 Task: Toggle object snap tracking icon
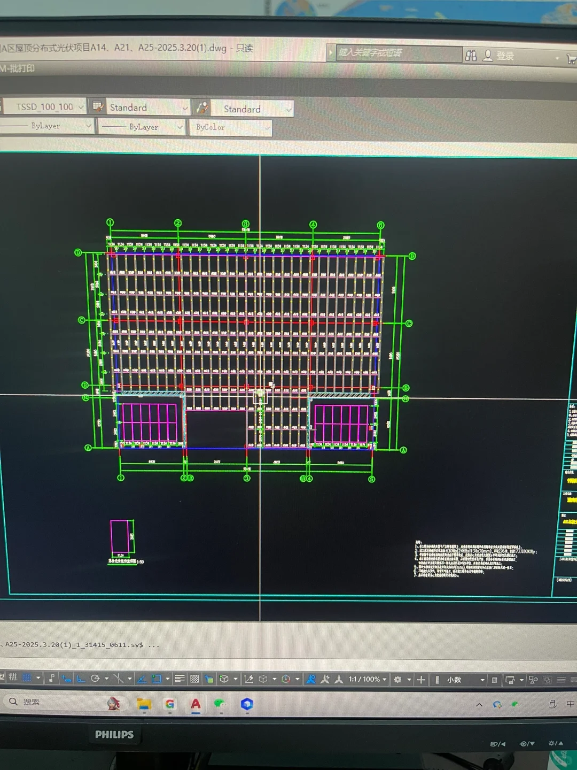point(142,679)
